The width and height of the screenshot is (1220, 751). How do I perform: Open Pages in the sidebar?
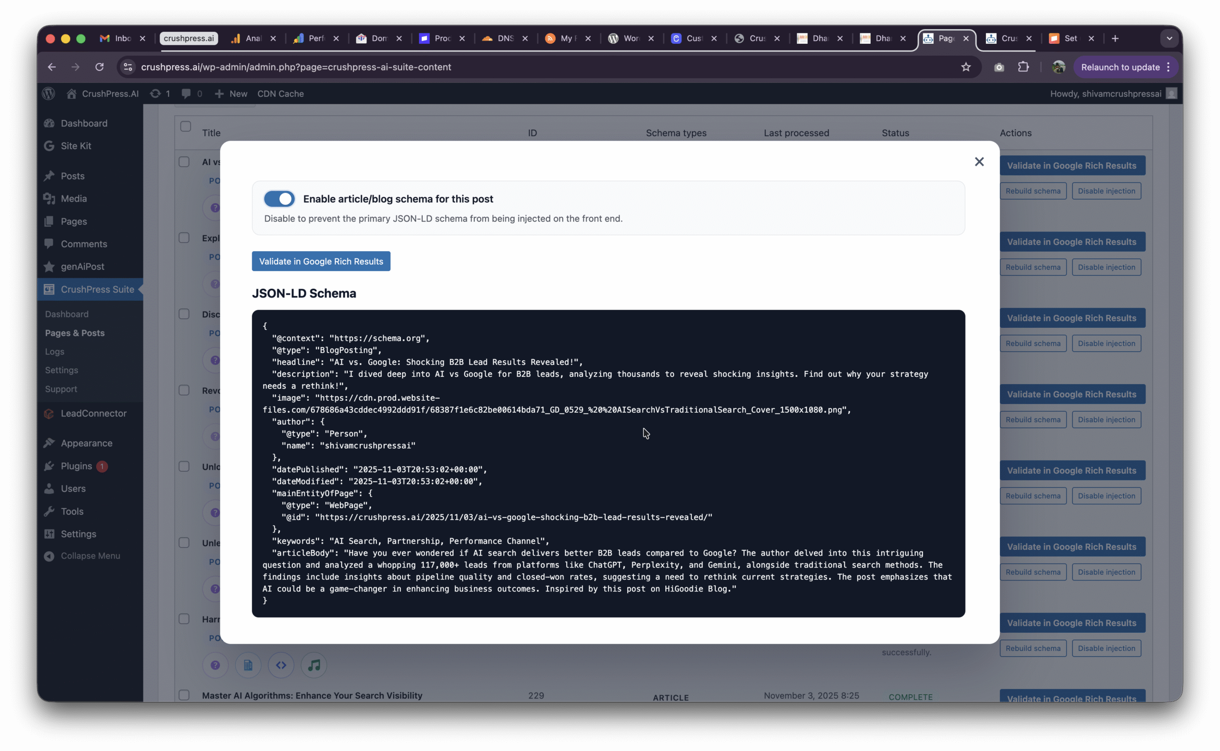(x=73, y=221)
